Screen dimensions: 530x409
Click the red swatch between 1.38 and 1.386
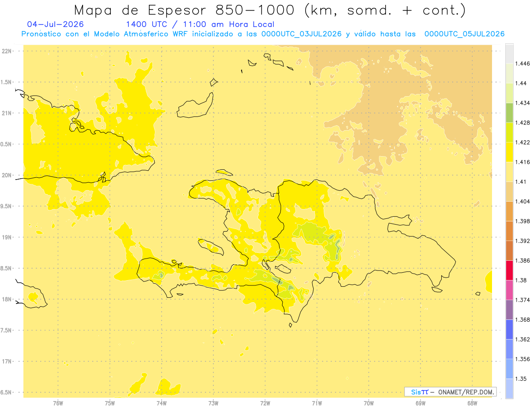tap(509, 270)
